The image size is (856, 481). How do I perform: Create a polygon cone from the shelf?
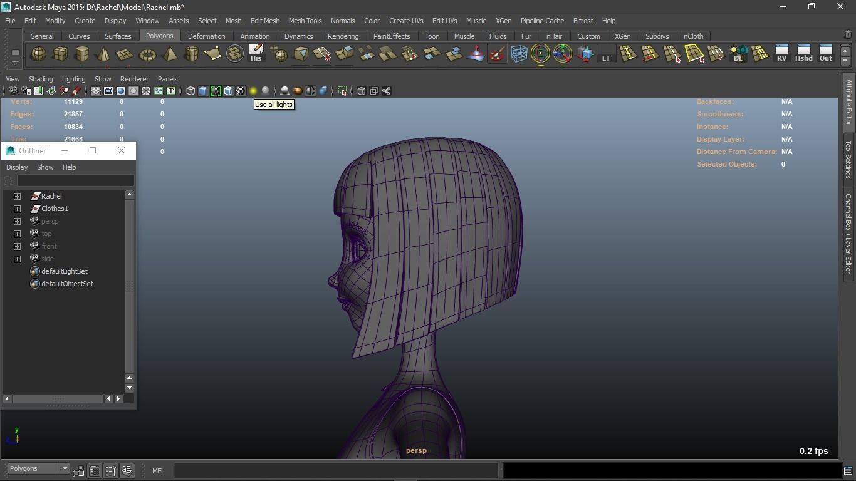tap(103, 54)
